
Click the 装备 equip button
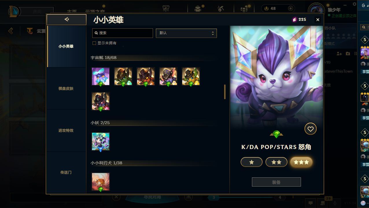[x=276, y=182]
